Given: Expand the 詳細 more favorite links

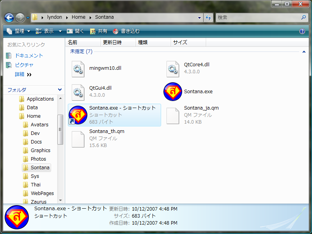Looking at the screenshot, I should click(x=29, y=74).
